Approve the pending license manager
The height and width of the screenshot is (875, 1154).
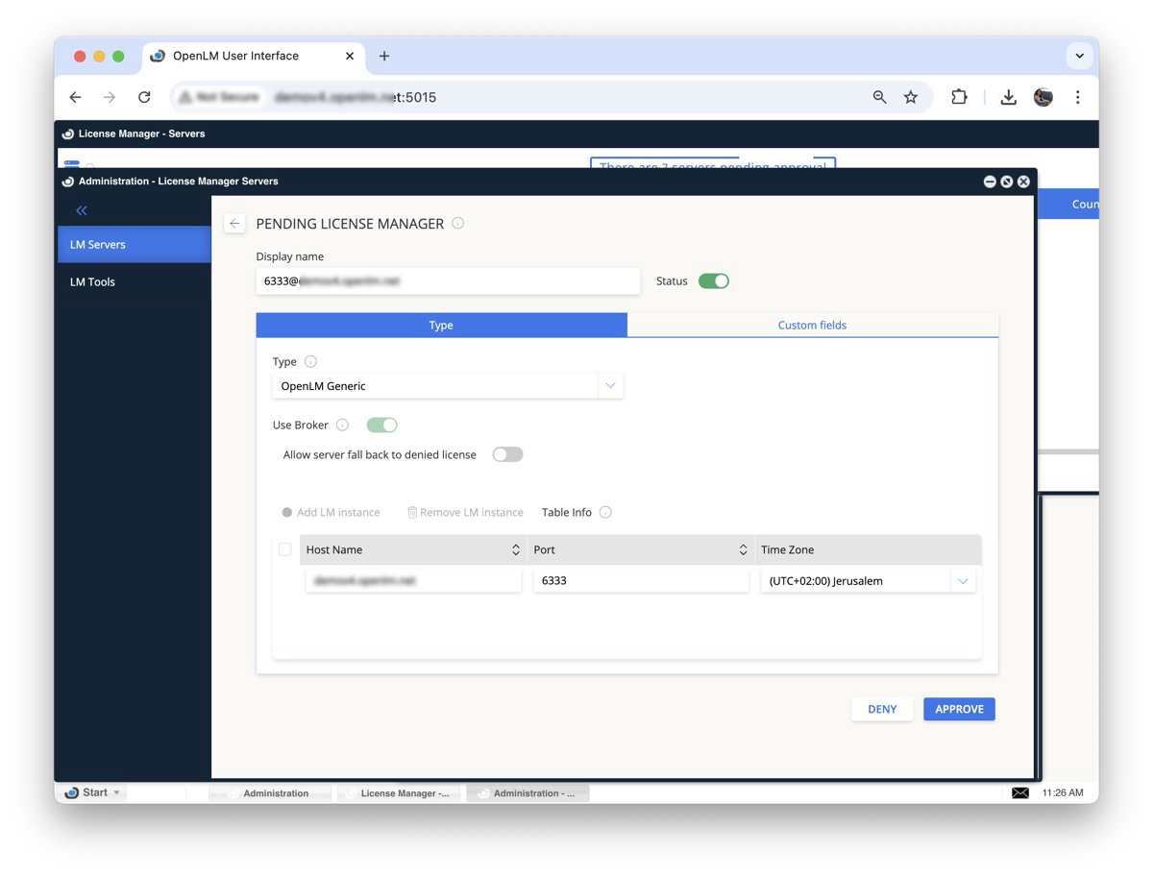[x=959, y=710]
